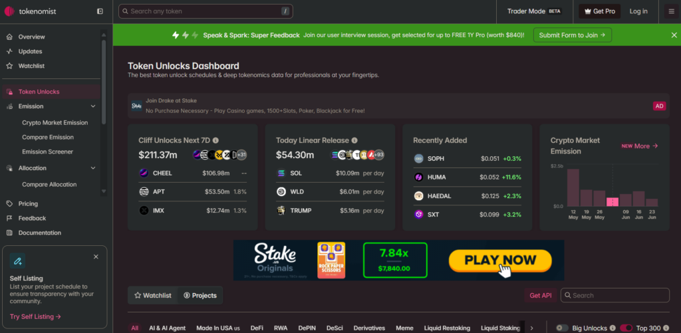Viewport: 681px width, 333px height.
Task: Collapse the Allocation section chevron
Action: (x=93, y=168)
